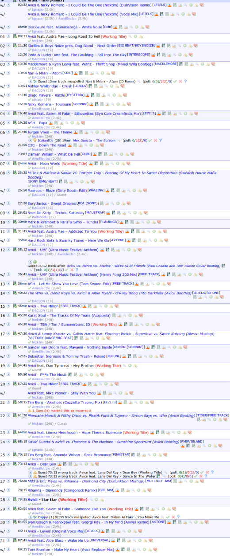
Task: Click orange icon on Wake Me Up [UNIVERSAL] row
Action: point(113,540)
